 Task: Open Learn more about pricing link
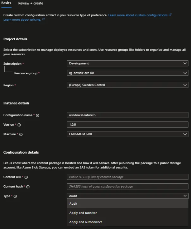coord(22,20)
